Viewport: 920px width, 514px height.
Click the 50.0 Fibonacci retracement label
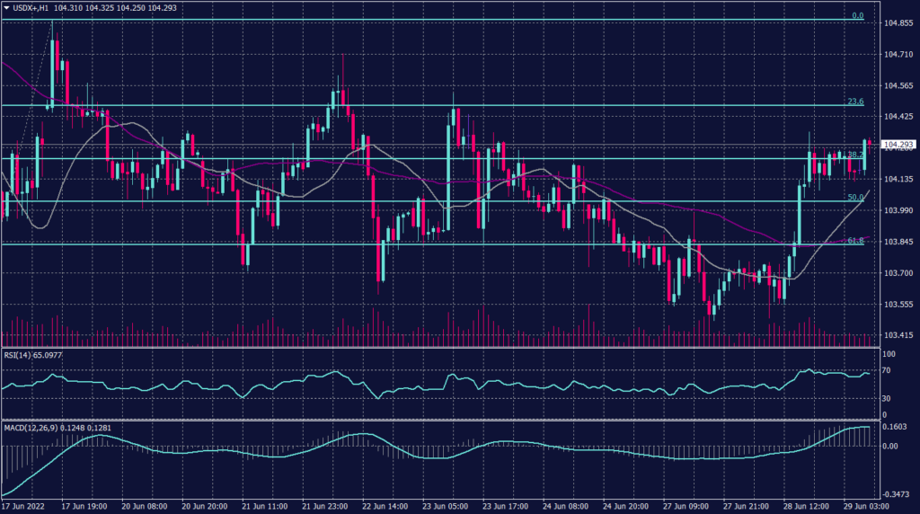pos(855,197)
